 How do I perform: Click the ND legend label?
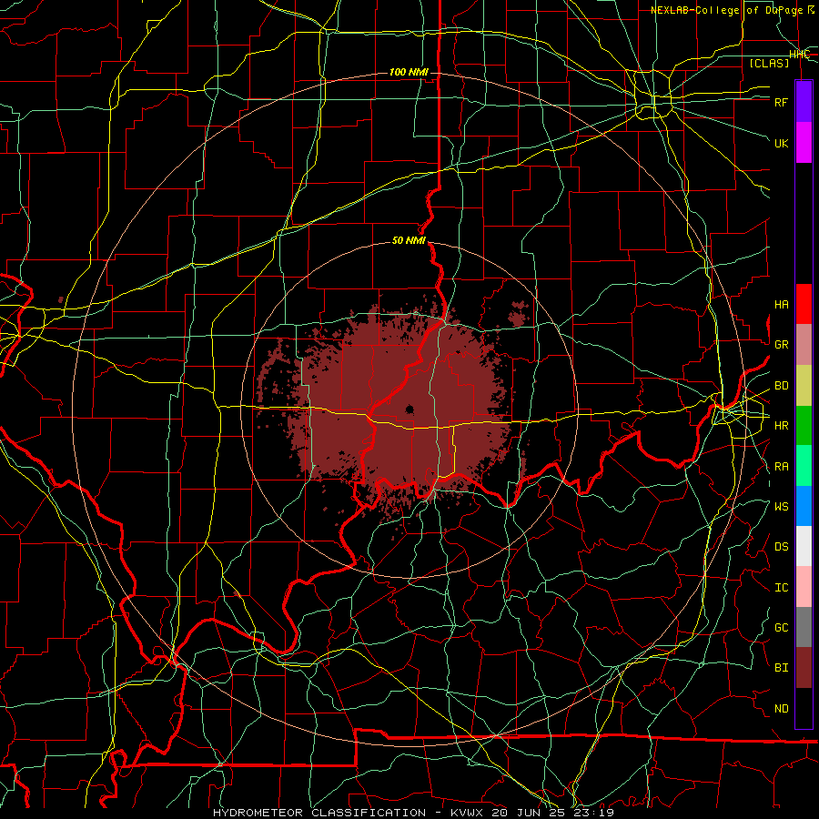pos(781,709)
